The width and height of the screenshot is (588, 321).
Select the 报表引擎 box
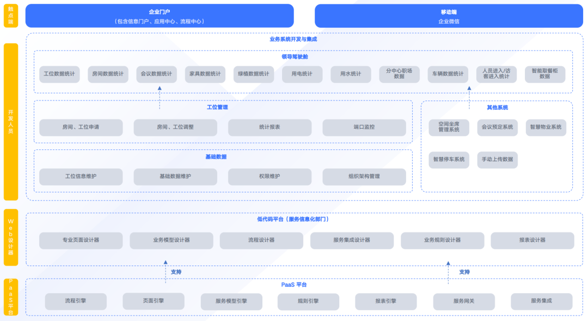point(386,301)
